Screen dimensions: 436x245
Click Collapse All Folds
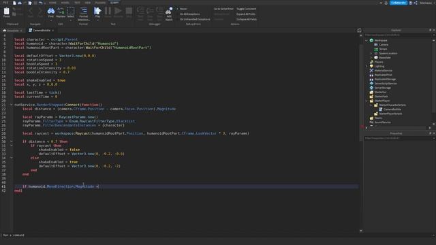click(247, 19)
